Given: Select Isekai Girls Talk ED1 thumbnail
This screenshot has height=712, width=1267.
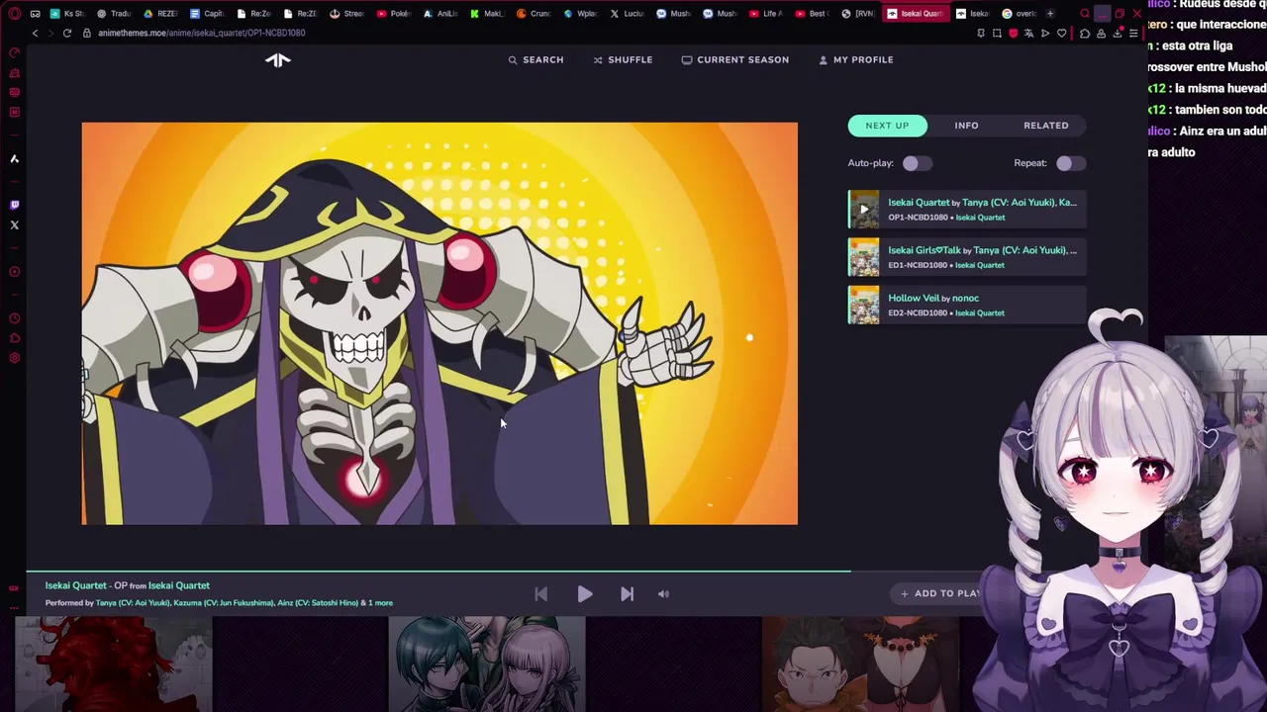Looking at the screenshot, I should (x=863, y=257).
